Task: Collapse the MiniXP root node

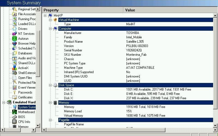Action: tap(45, 16)
